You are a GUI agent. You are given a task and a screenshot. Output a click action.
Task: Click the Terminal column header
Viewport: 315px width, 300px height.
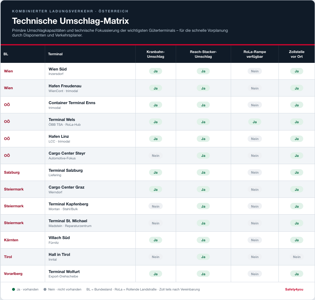[55, 54]
